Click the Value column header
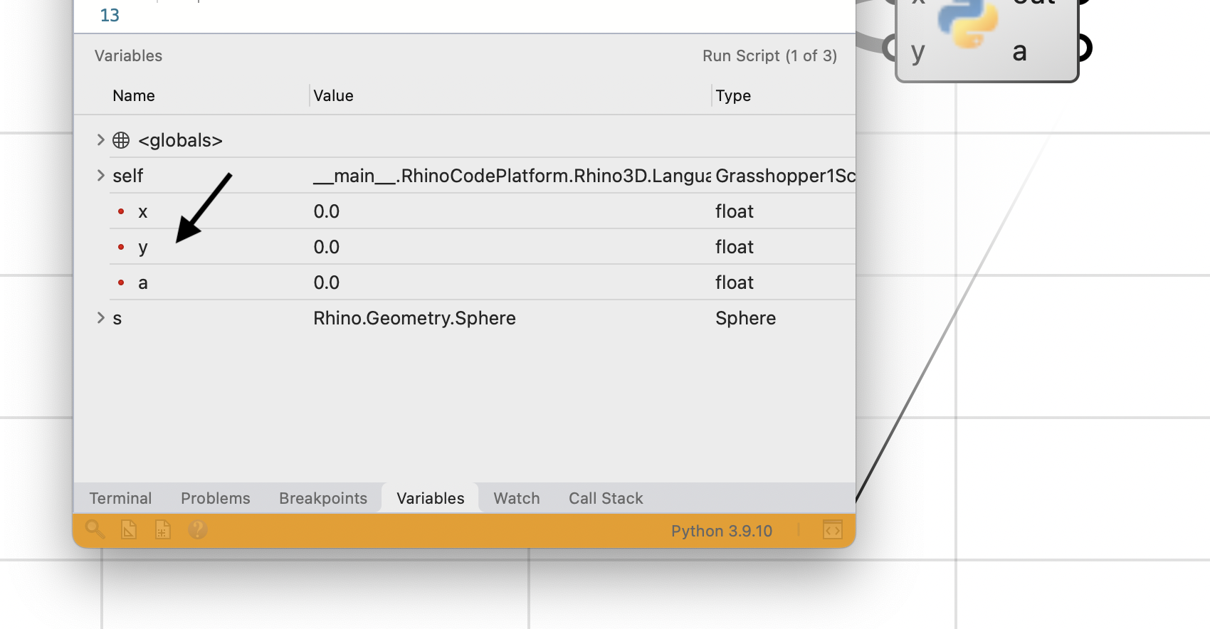This screenshot has height=629, width=1210. (334, 95)
